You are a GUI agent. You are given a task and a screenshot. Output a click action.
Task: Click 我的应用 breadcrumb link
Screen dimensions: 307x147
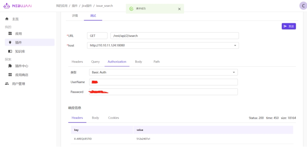pyautogui.click(x=62, y=6)
